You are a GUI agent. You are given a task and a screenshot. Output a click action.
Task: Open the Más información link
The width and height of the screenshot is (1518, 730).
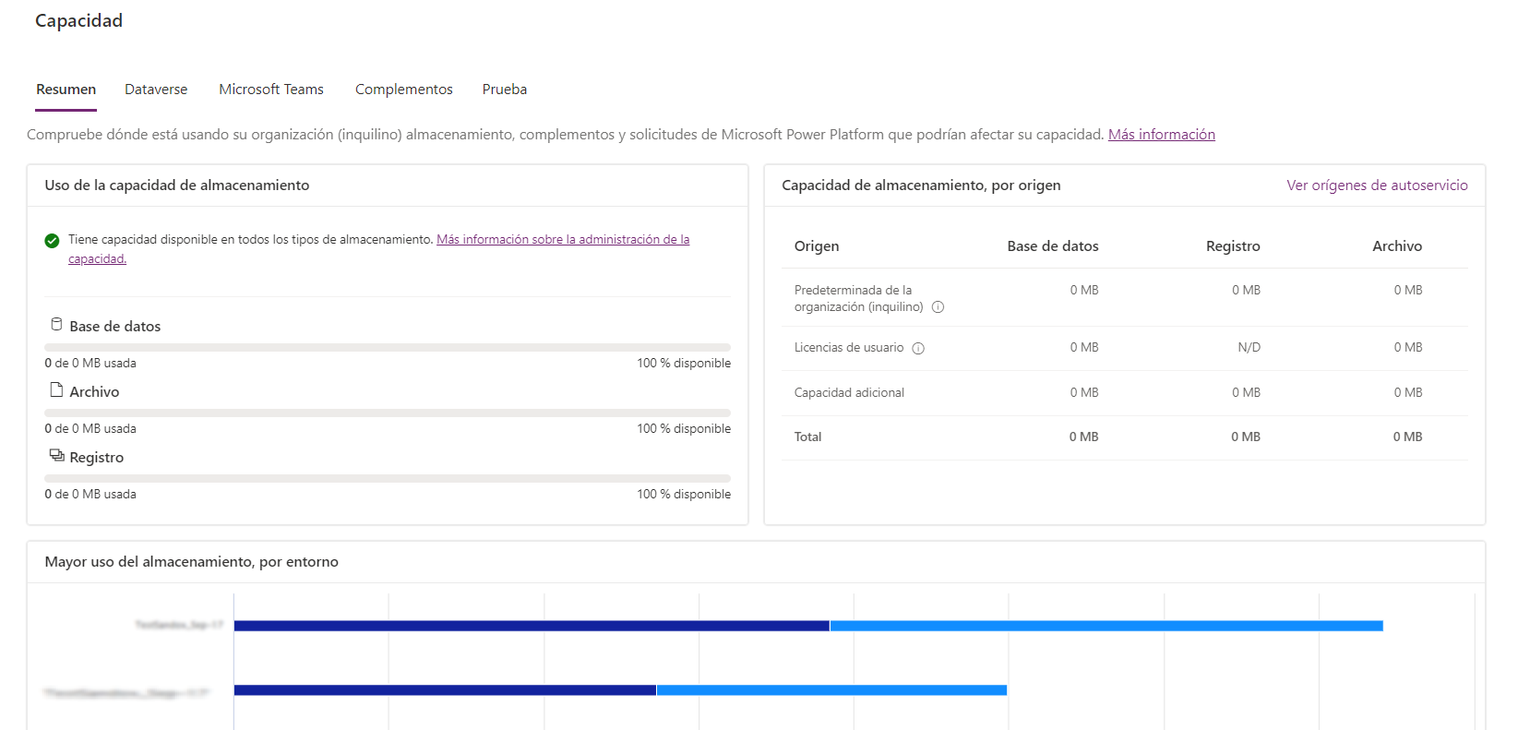[1162, 135]
